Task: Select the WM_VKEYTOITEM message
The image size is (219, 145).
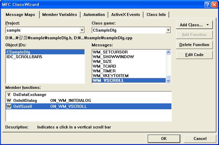Action: (x=129, y=76)
